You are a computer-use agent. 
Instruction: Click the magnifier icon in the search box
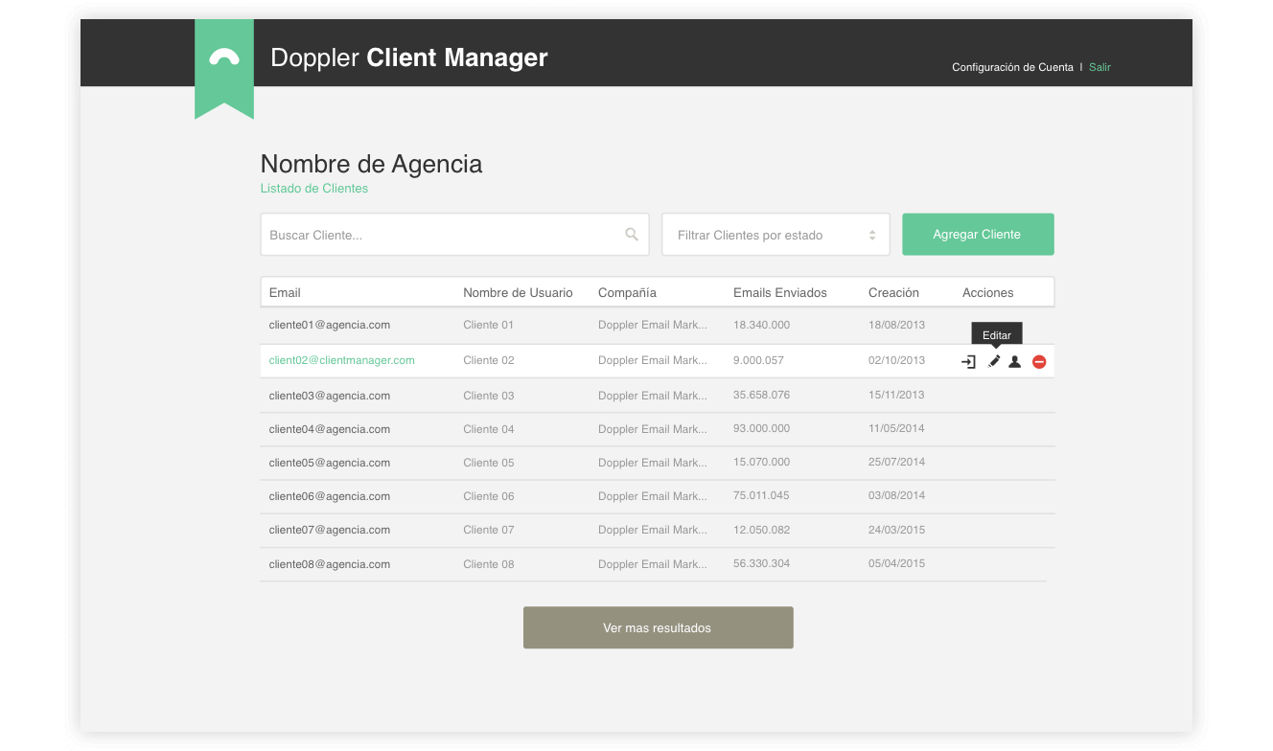632,234
